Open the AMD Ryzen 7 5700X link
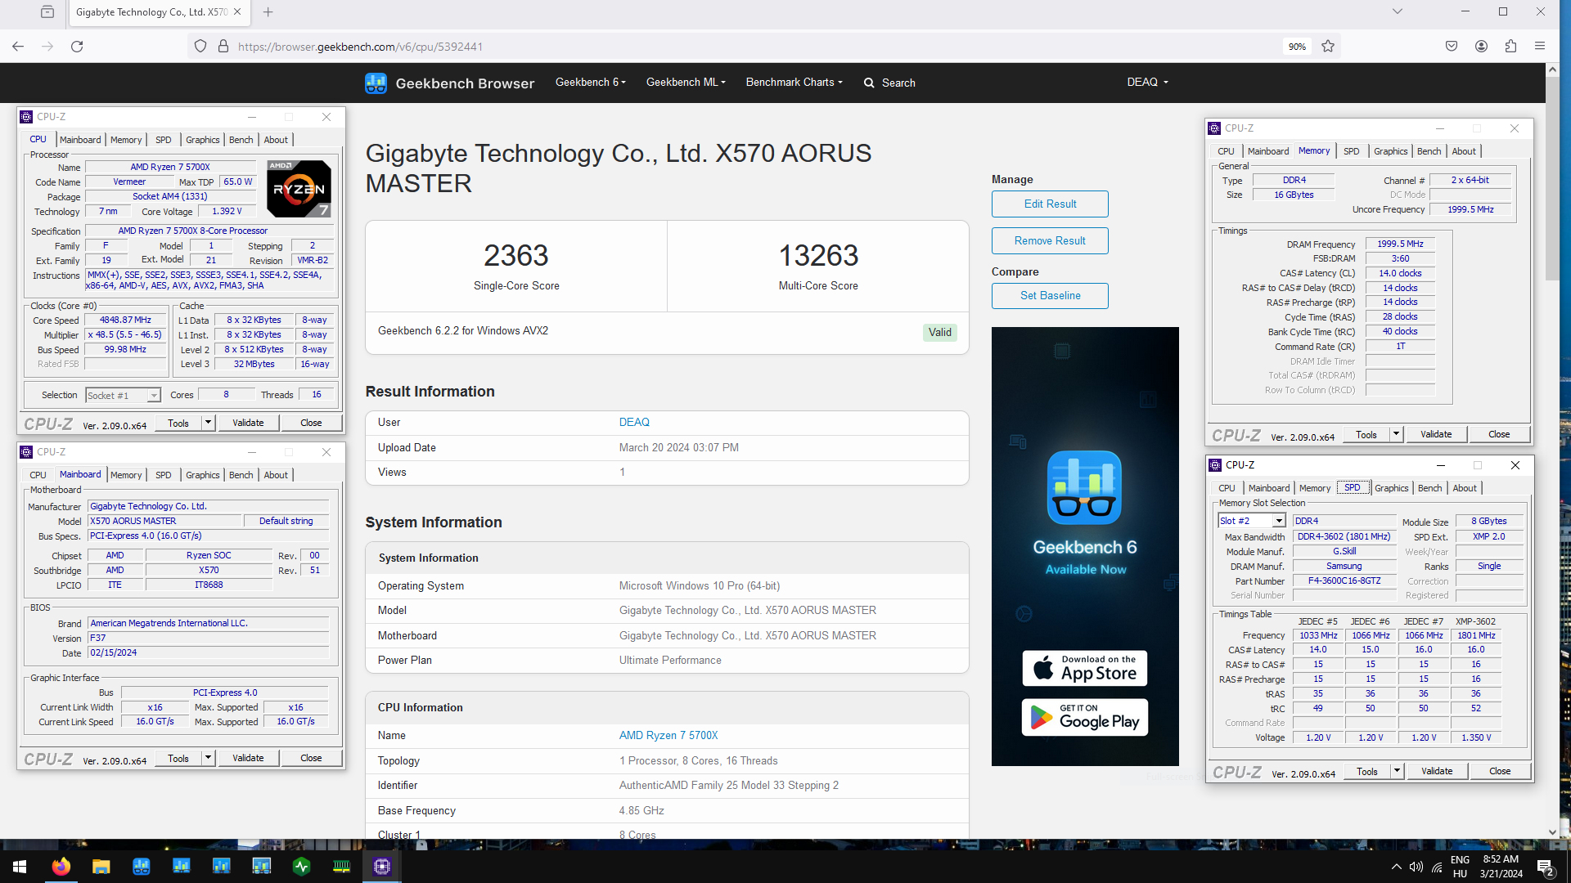The height and width of the screenshot is (883, 1571). (x=668, y=736)
